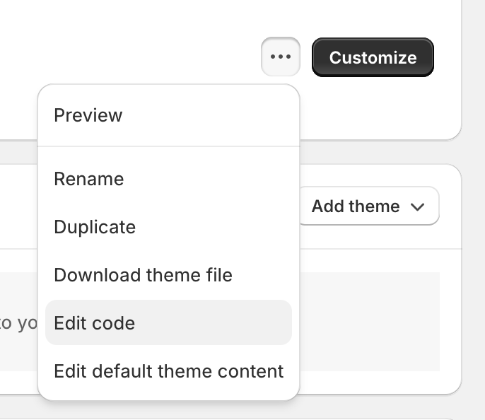The width and height of the screenshot is (485, 420).
Task: Open Edit code from the menu
Action: pyautogui.click(x=95, y=323)
